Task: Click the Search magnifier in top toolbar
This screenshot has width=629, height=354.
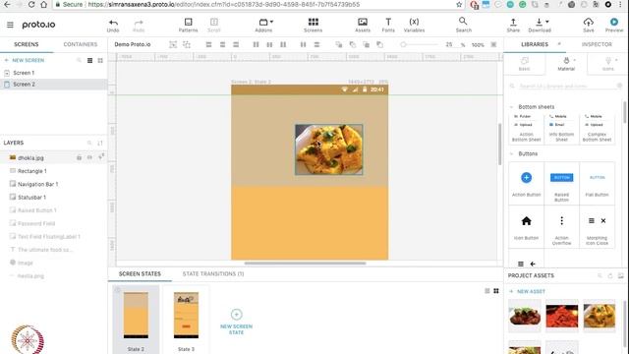Action: tap(463, 21)
